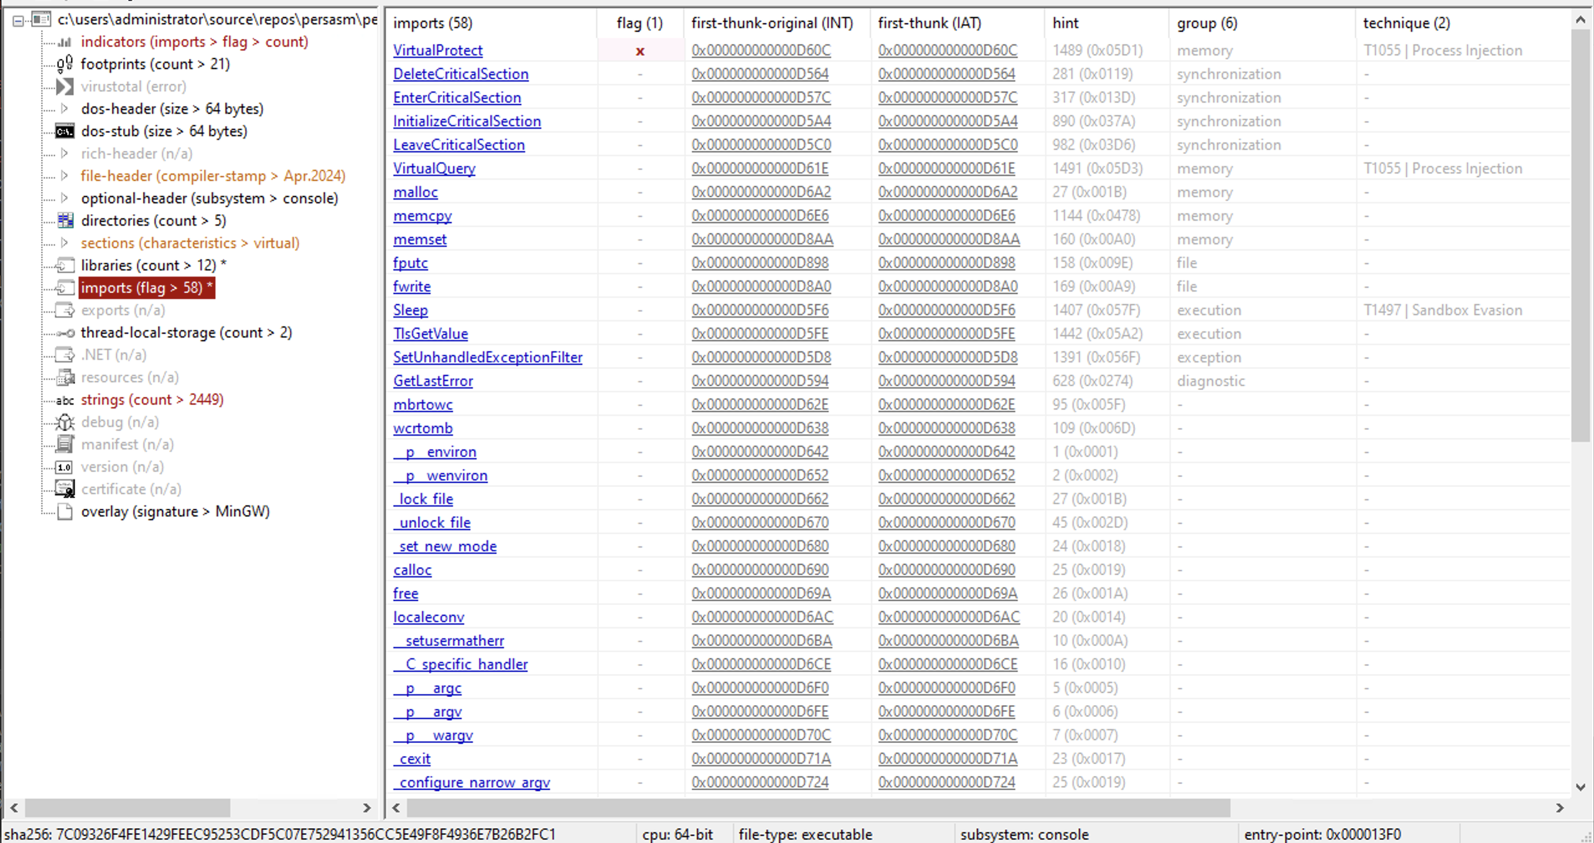
Task: Open the SetUnhandledExceptionFilter import link
Action: click(487, 357)
